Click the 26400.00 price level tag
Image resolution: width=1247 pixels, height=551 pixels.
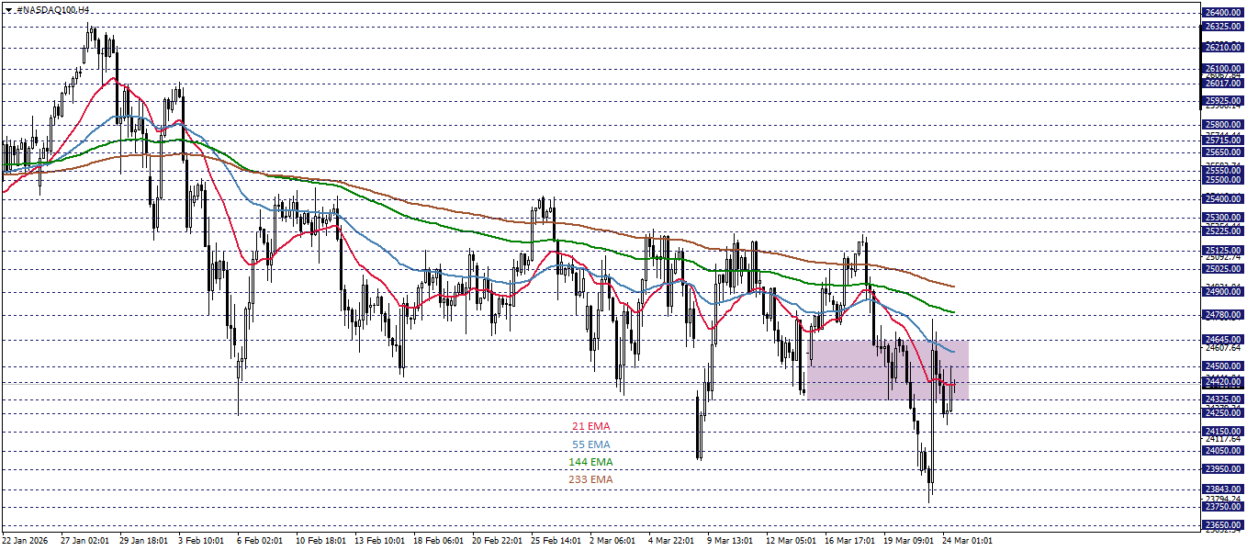point(1223,14)
